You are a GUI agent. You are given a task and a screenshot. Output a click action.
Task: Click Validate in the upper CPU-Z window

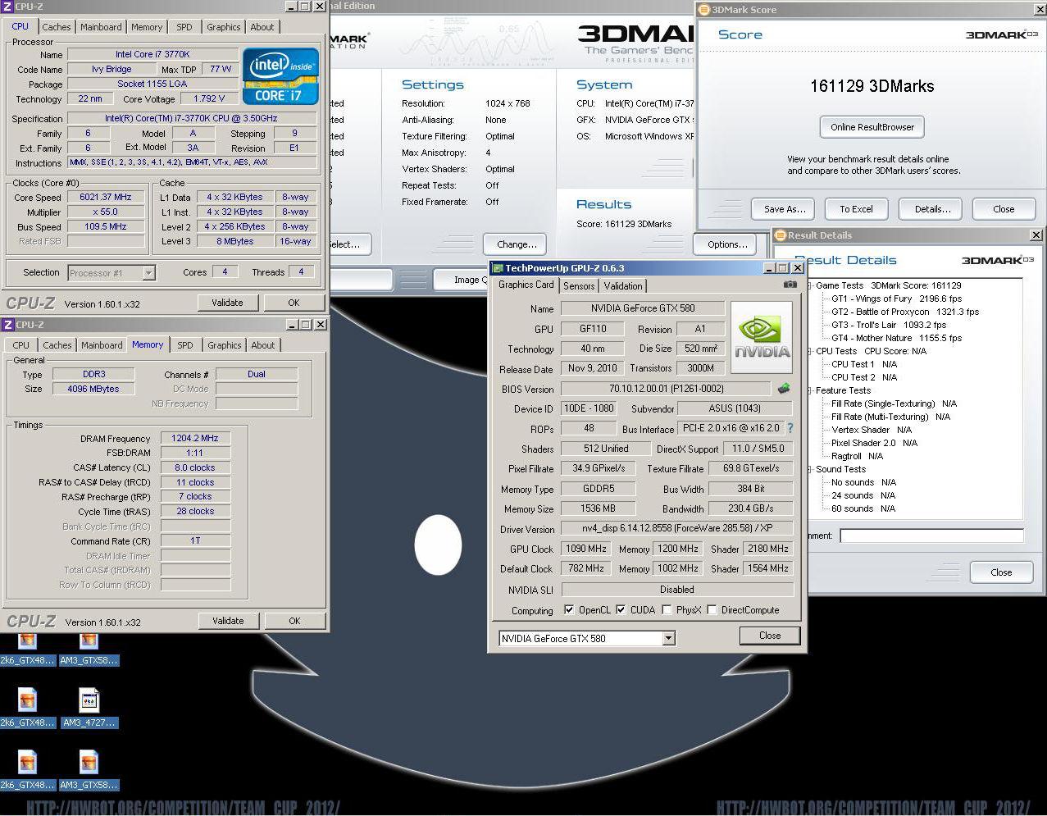tap(227, 303)
